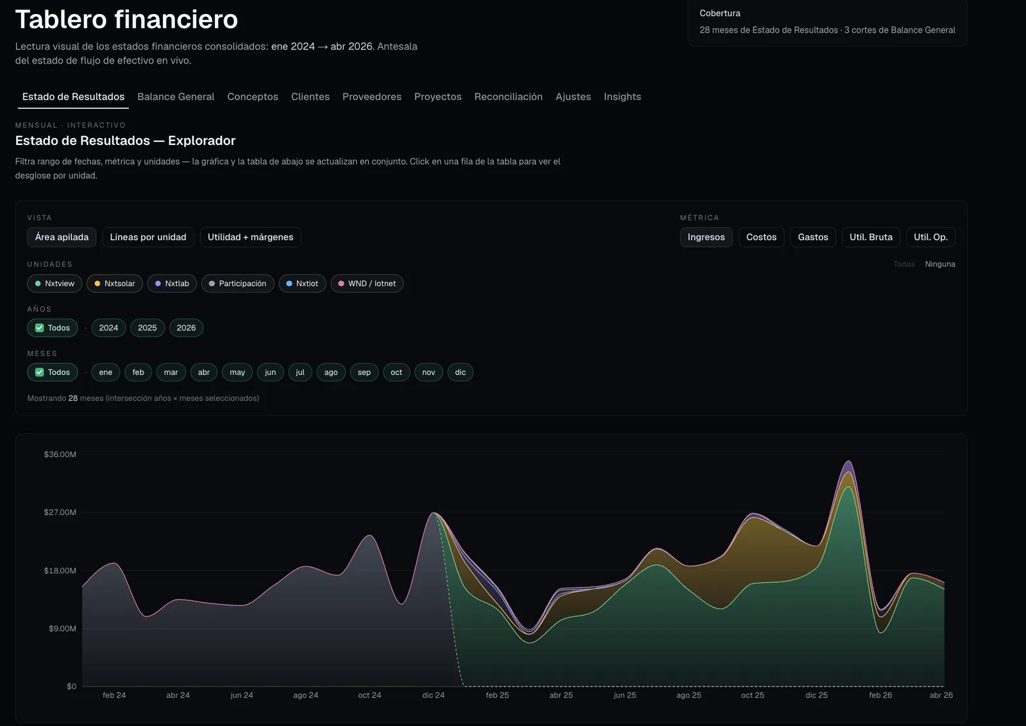
Task: Open the Balance General tab
Action: 176,97
